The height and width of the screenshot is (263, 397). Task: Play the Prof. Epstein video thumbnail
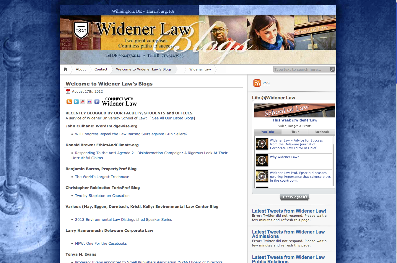(x=262, y=176)
